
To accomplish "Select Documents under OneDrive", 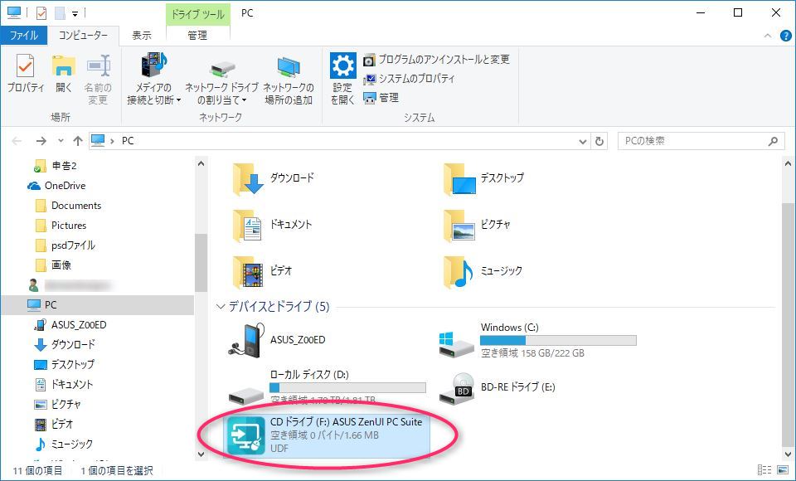I will click(76, 205).
